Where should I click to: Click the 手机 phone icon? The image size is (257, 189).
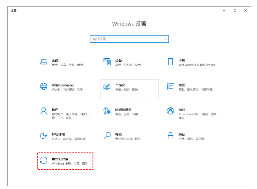click(x=170, y=62)
